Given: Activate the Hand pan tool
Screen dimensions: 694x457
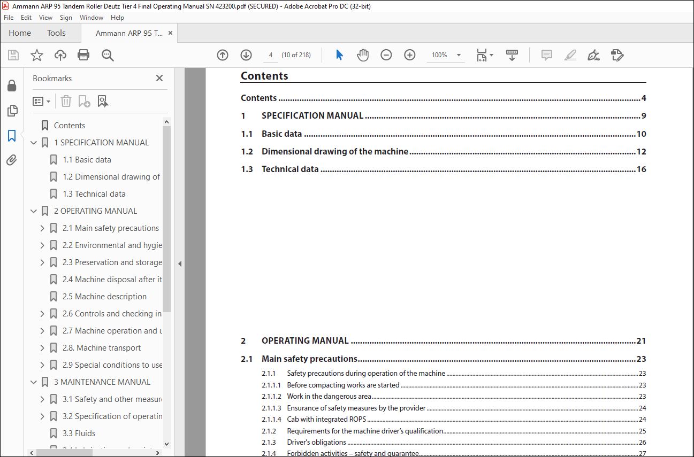Looking at the screenshot, I should click(x=363, y=55).
